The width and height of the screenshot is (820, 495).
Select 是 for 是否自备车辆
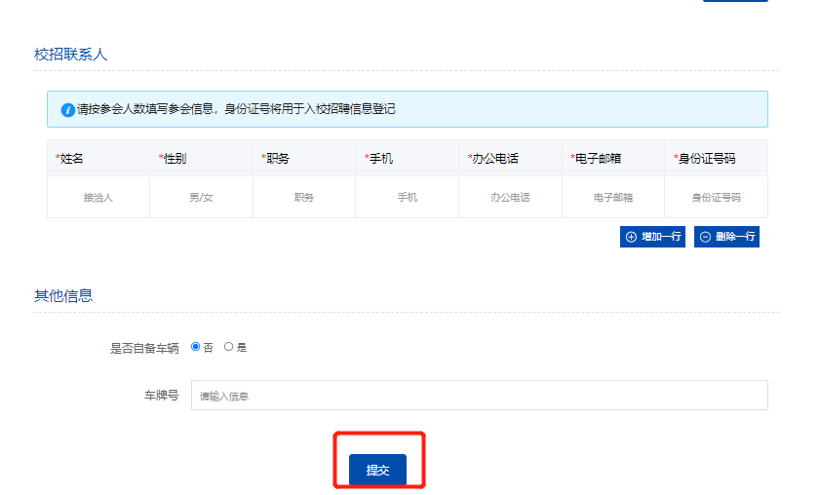point(228,347)
